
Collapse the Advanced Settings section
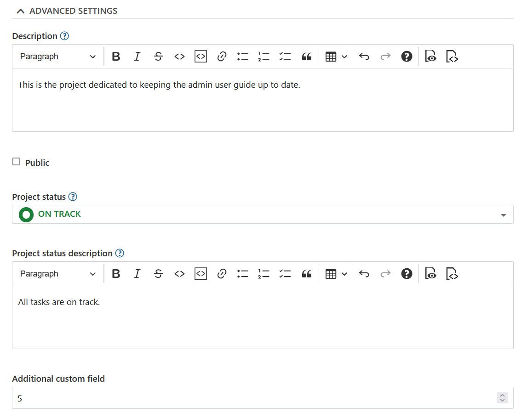(x=21, y=11)
